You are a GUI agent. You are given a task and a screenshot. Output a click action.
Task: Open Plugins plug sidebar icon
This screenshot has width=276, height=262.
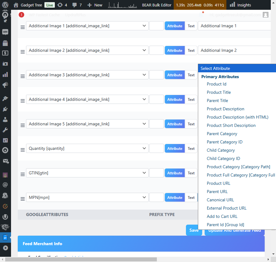5,109
